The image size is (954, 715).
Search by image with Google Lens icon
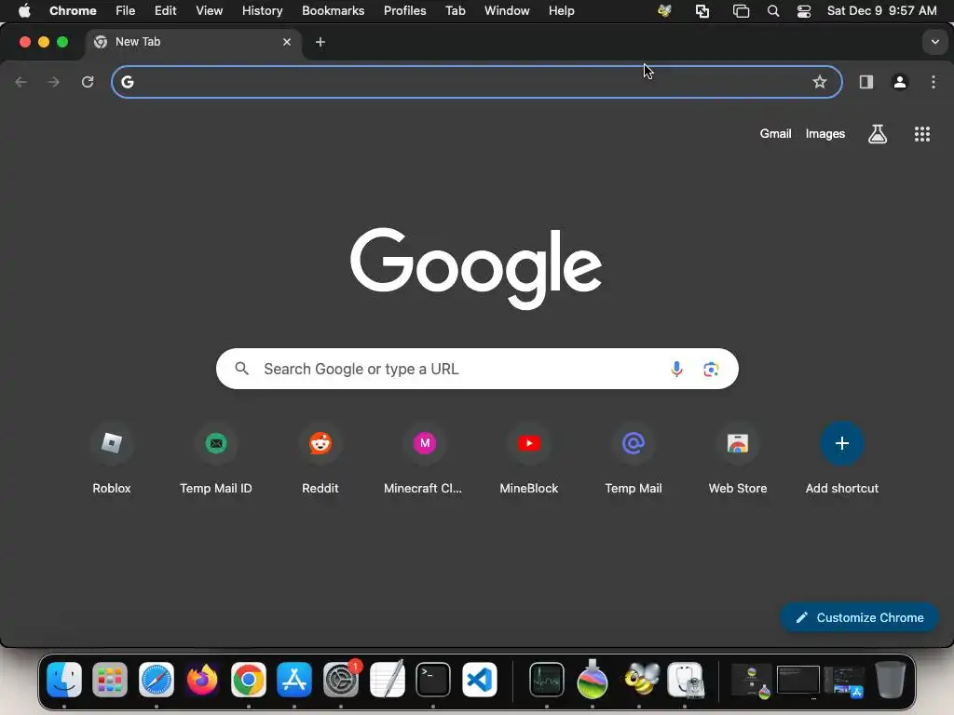(711, 369)
